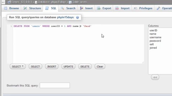The image size is (172, 96).
Task: Click the Privileges tab icon
Action: click(x=135, y=8)
